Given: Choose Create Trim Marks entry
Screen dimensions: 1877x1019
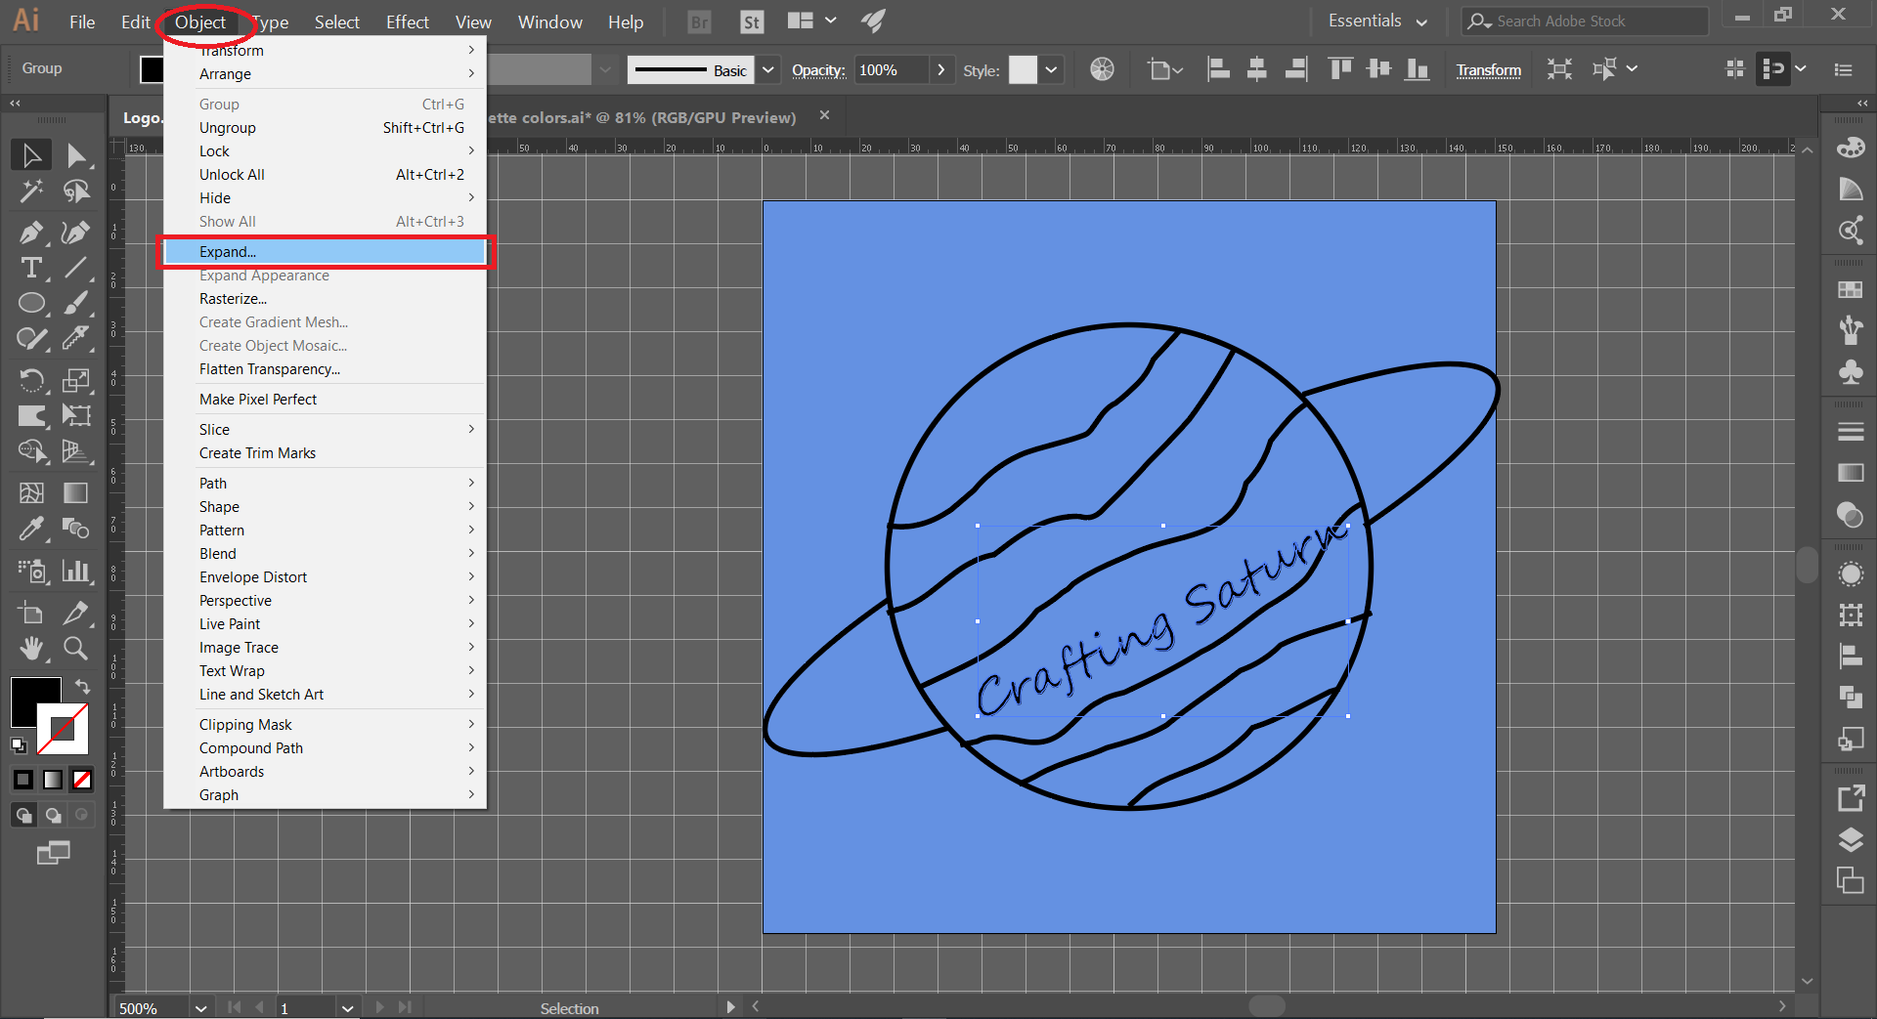Looking at the screenshot, I should tap(325, 453).
